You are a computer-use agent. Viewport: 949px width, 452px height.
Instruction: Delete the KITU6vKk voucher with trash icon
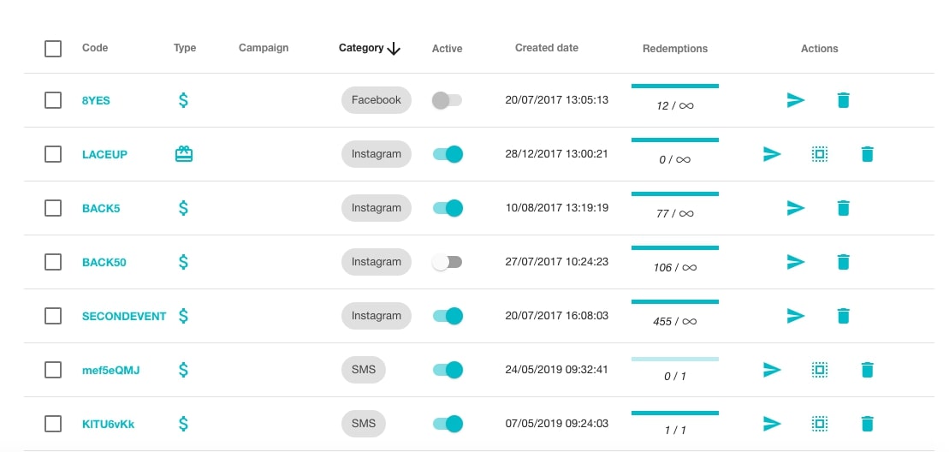click(x=868, y=424)
